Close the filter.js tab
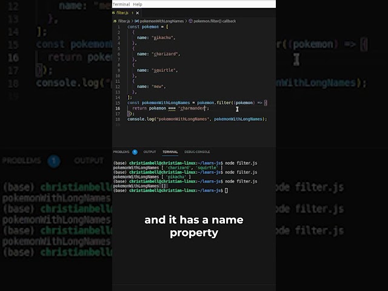The width and height of the screenshot is (388, 291). 138,13
